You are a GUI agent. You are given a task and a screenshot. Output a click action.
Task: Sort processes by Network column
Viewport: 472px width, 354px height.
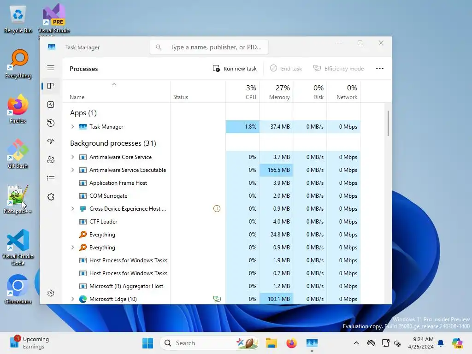pos(344,92)
